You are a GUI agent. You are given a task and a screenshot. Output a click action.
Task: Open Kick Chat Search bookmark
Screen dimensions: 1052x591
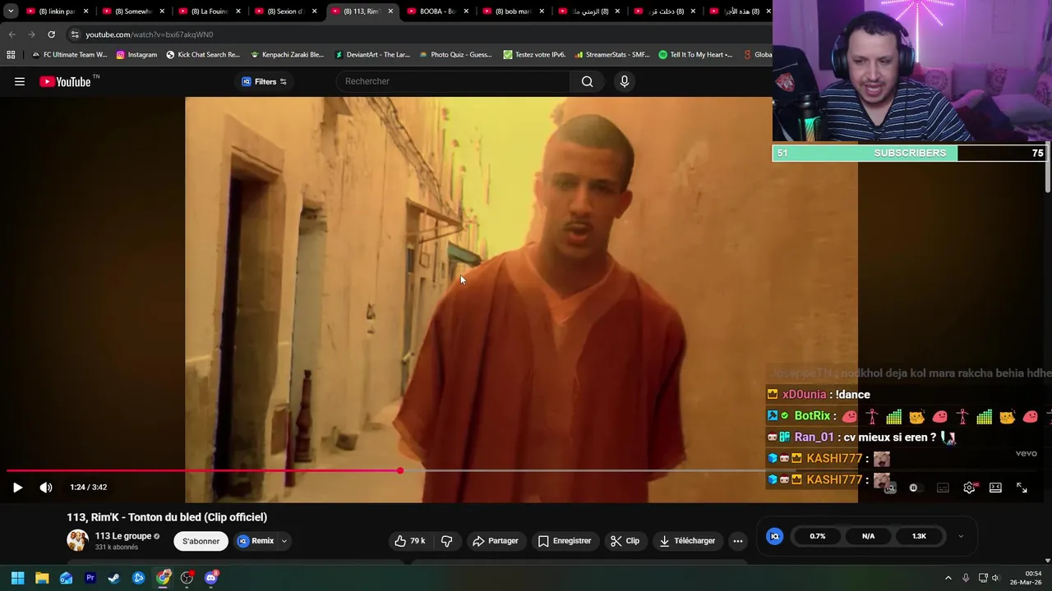(203, 55)
